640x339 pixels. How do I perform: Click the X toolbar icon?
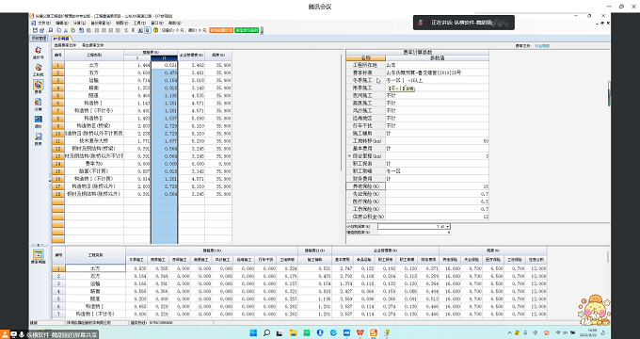(x=133, y=30)
